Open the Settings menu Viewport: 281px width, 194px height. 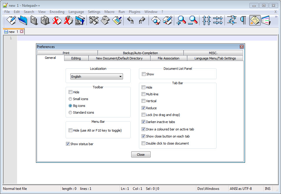94,12
